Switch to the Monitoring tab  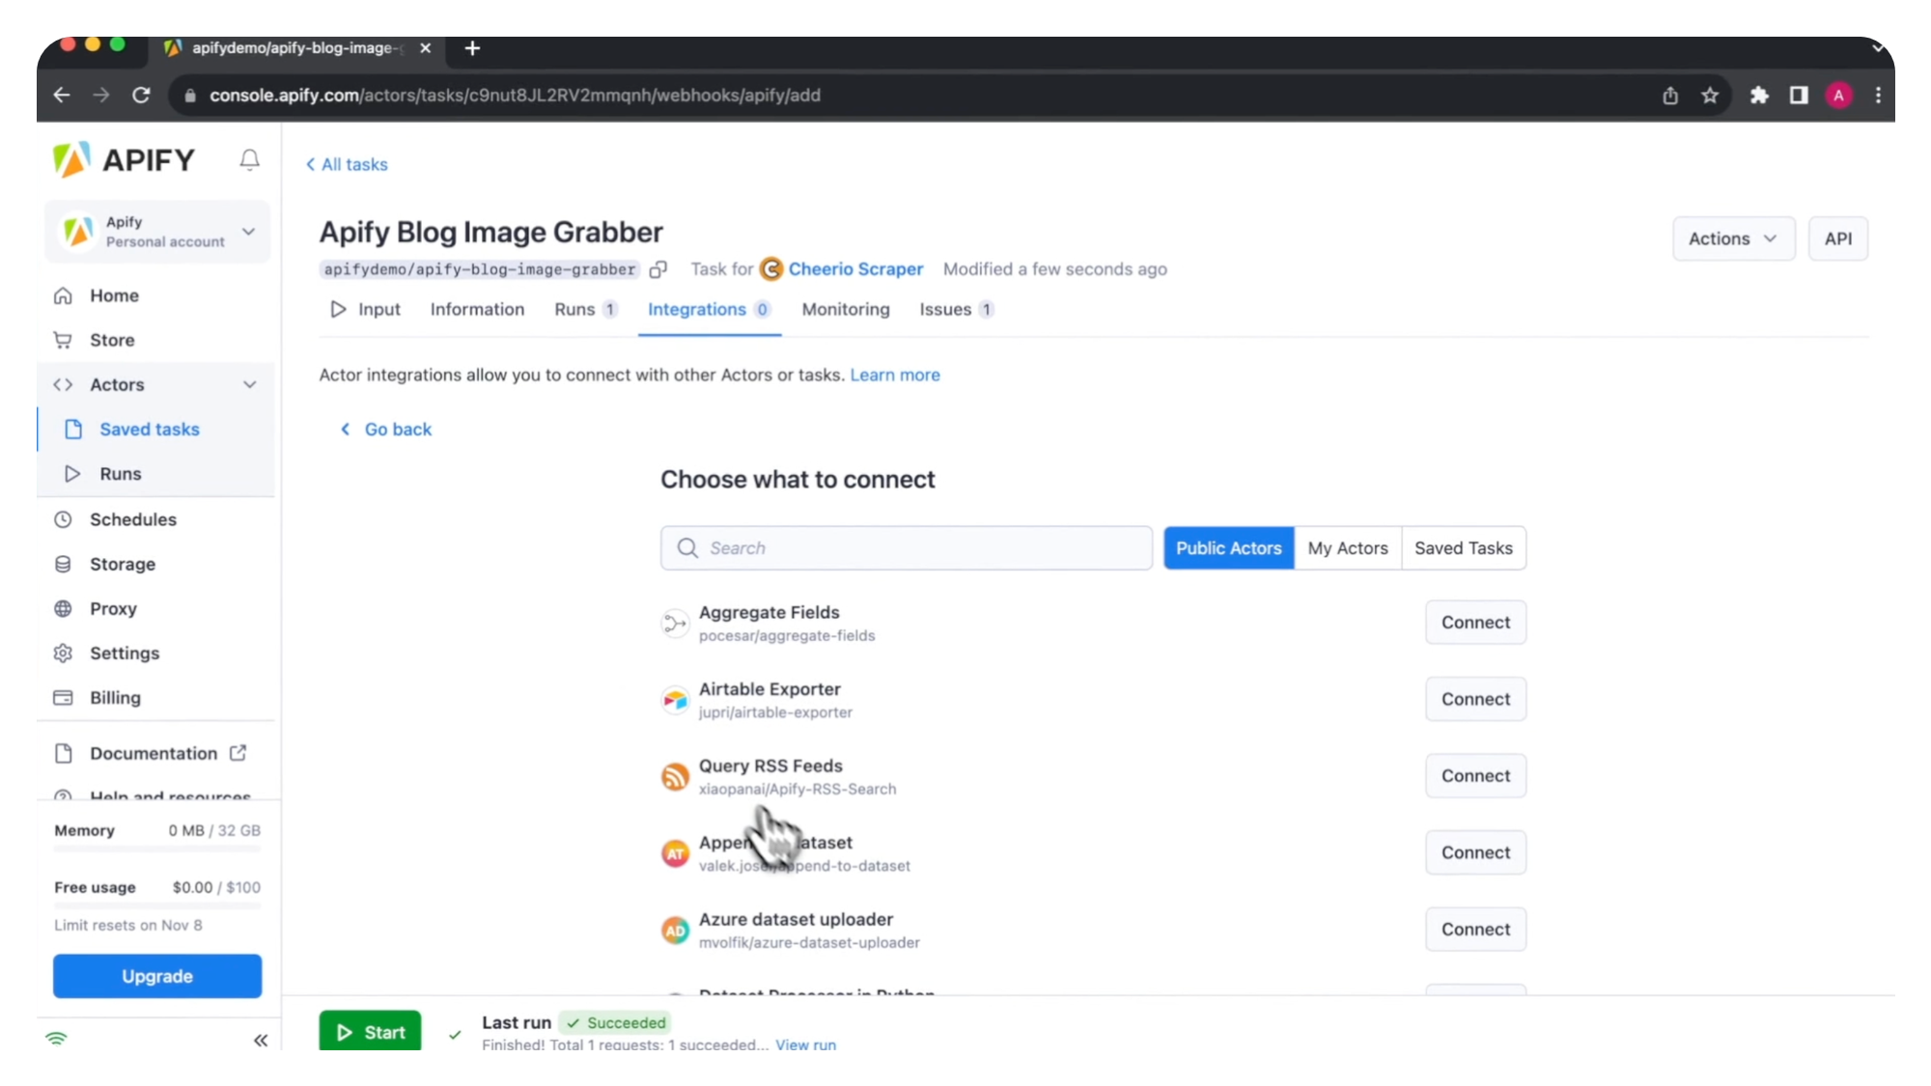point(845,310)
